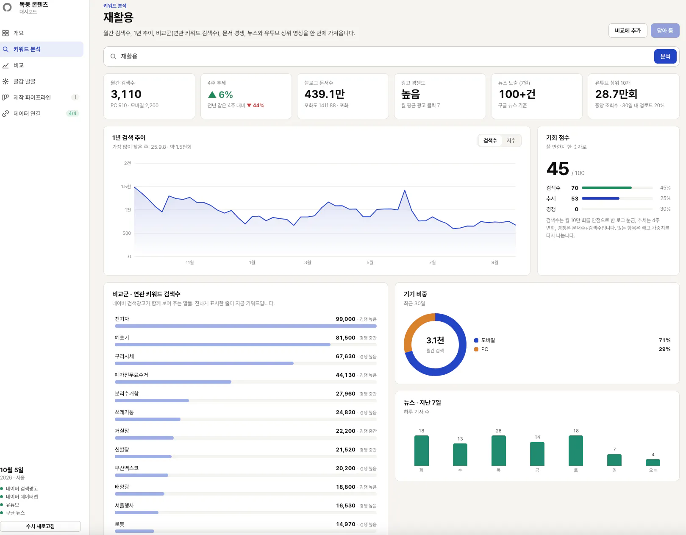This screenshot has width=686, height=535.
Task: Click the 분리수거함 keyword row
Action: 246,397
